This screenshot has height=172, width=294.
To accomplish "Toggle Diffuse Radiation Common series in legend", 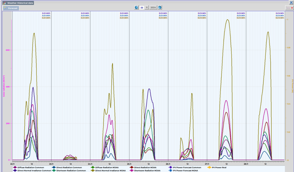I will tap(29, 167).
